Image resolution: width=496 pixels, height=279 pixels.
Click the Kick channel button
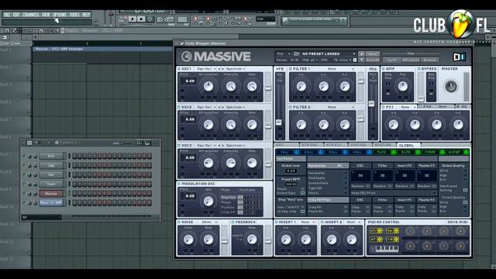(x=51, y=157)
